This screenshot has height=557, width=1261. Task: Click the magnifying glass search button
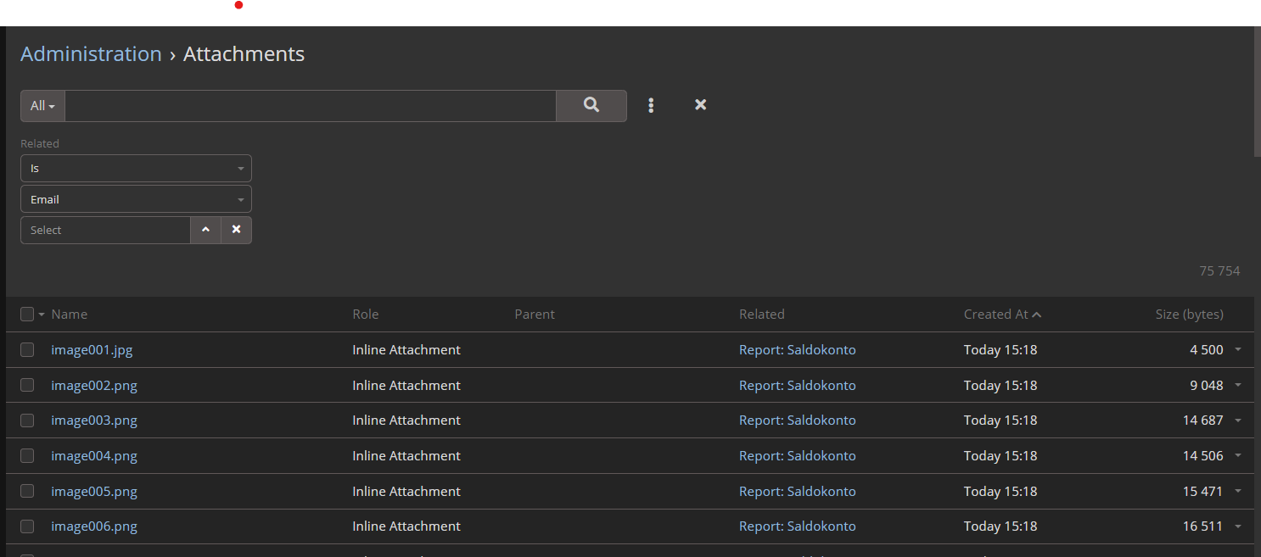[x=591, y=105]
